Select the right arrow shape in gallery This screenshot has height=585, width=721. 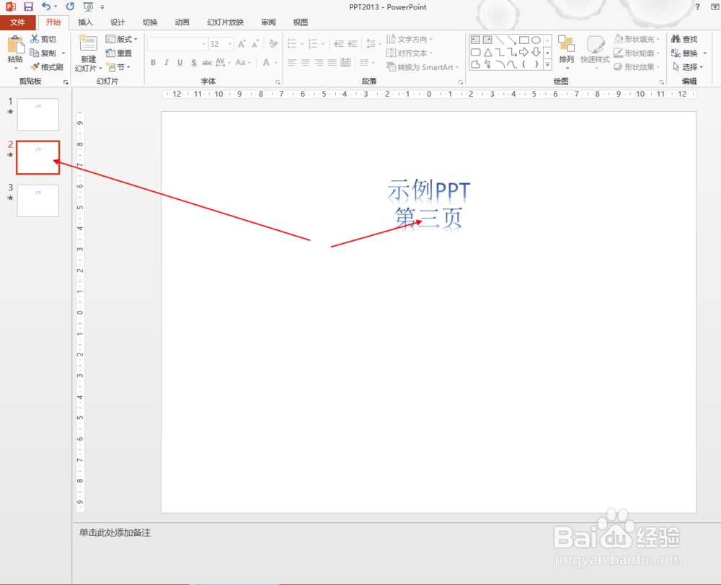coord(523,52)
